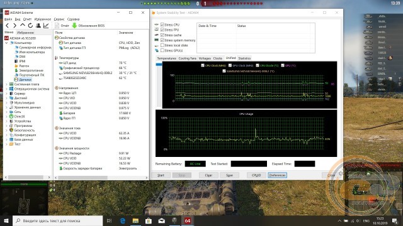Expand the Дисплей tree node
Image resolution: width=403 pixels, height=226 pixels.
click(x=6, y=98)
